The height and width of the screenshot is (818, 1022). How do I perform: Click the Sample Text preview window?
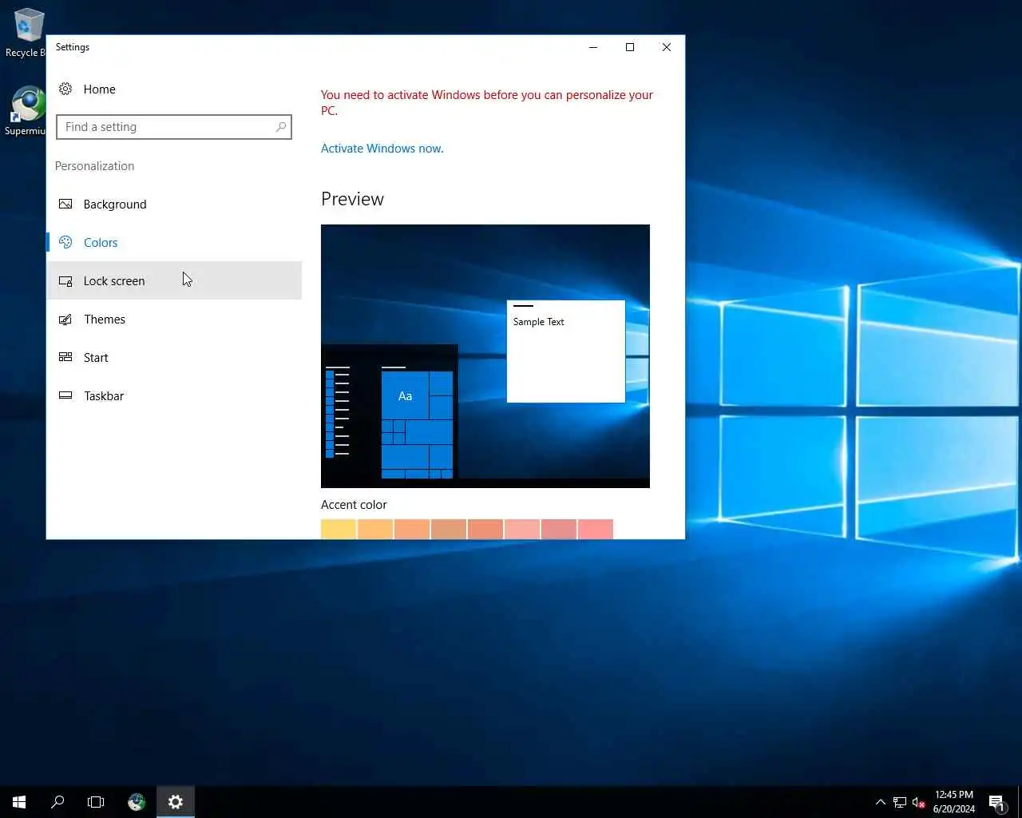click(566, 351)
